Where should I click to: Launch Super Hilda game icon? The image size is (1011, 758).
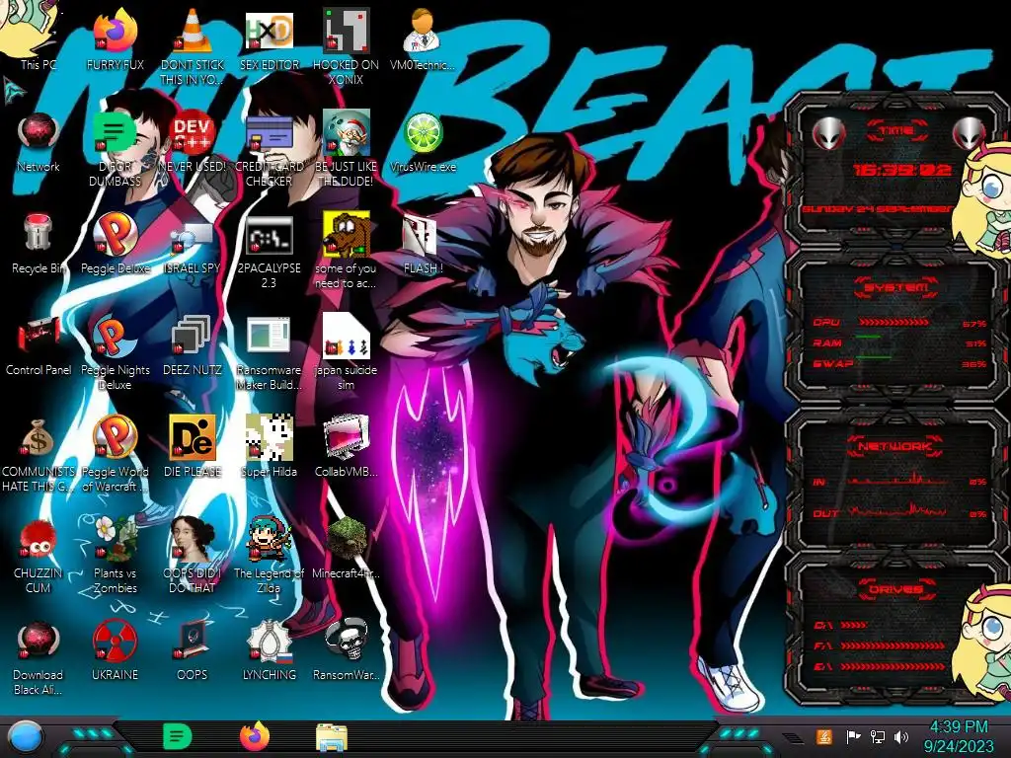[269, 447]
